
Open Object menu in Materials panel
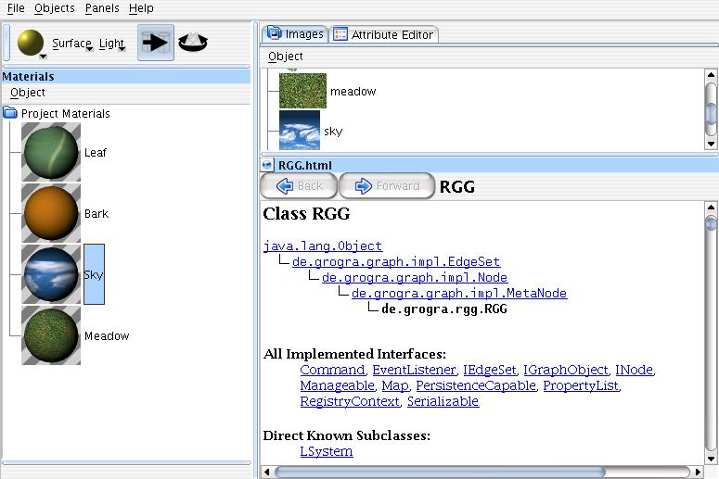(28, 93)
